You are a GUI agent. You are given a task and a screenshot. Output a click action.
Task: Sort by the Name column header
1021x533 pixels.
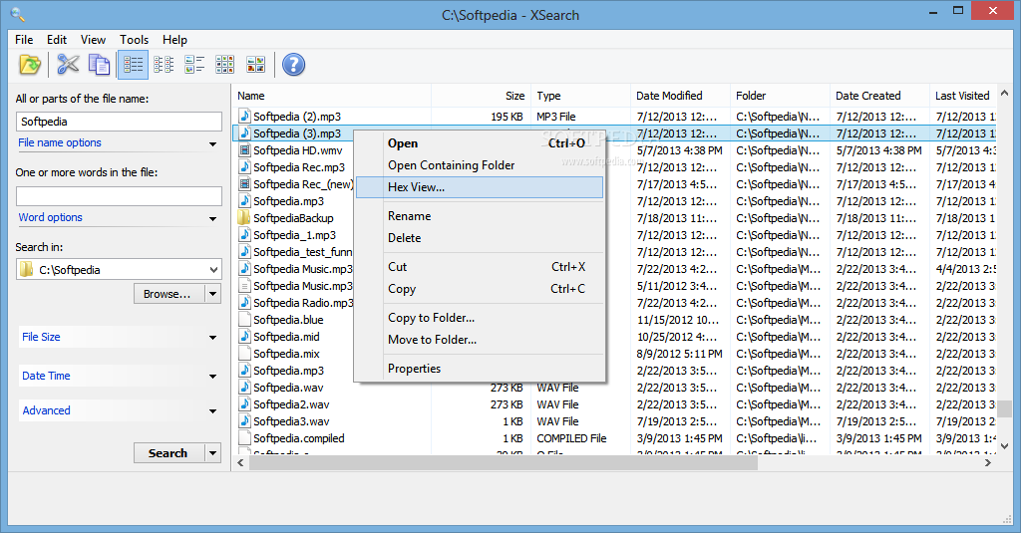[331, 96]
